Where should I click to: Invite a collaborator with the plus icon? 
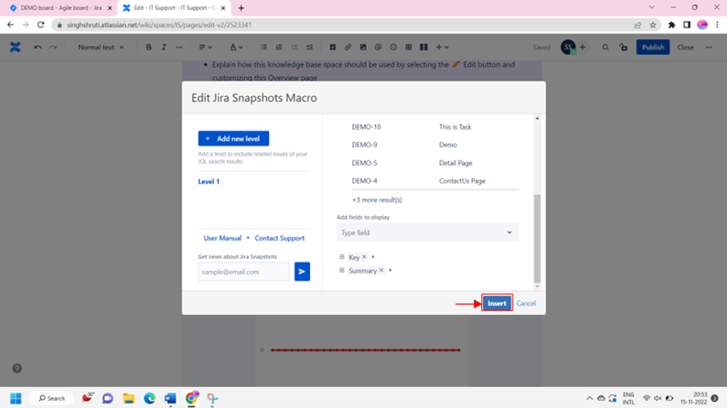[583, 47]
